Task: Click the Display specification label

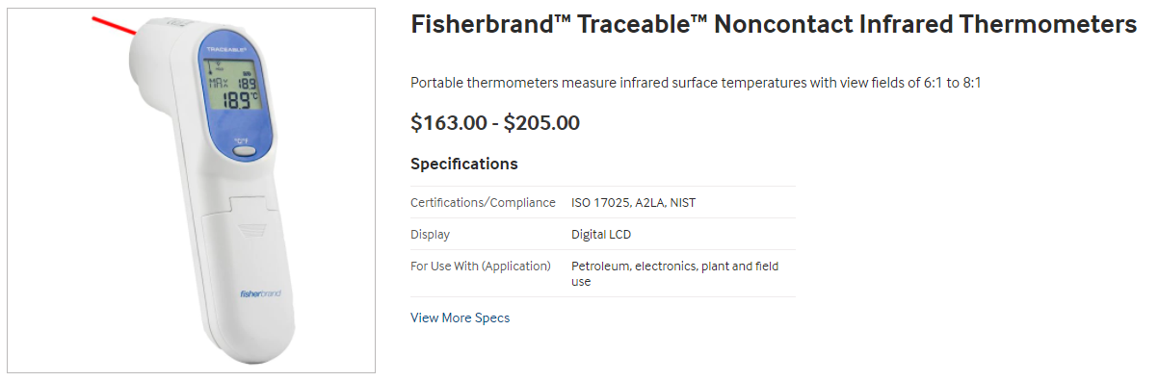Action: click(430, 235)
